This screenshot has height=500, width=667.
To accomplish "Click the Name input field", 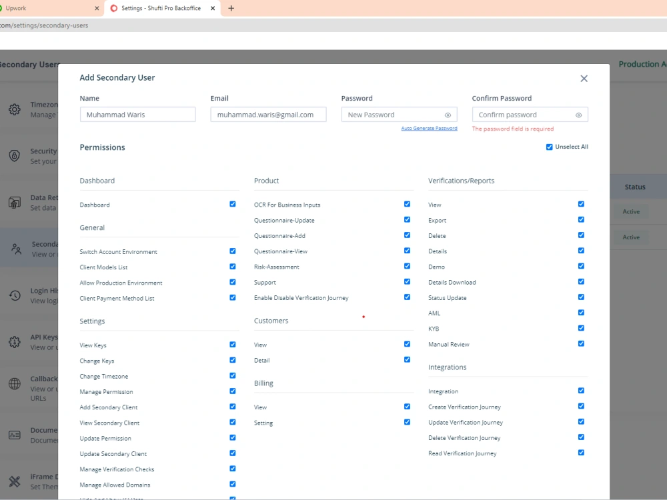I will pos(137,115).
